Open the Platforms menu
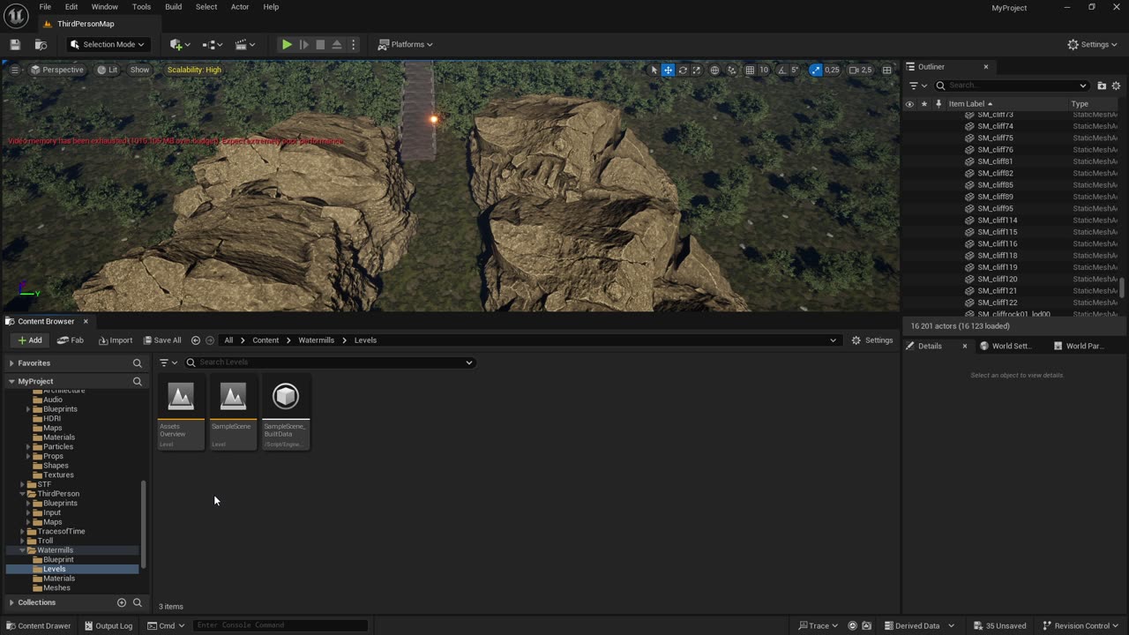Viewport: 1129px width, 635px height. 405,44
